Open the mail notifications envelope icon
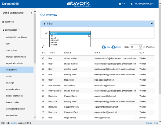The width and height of the screenshot is (161, 125). pos(120,4)
